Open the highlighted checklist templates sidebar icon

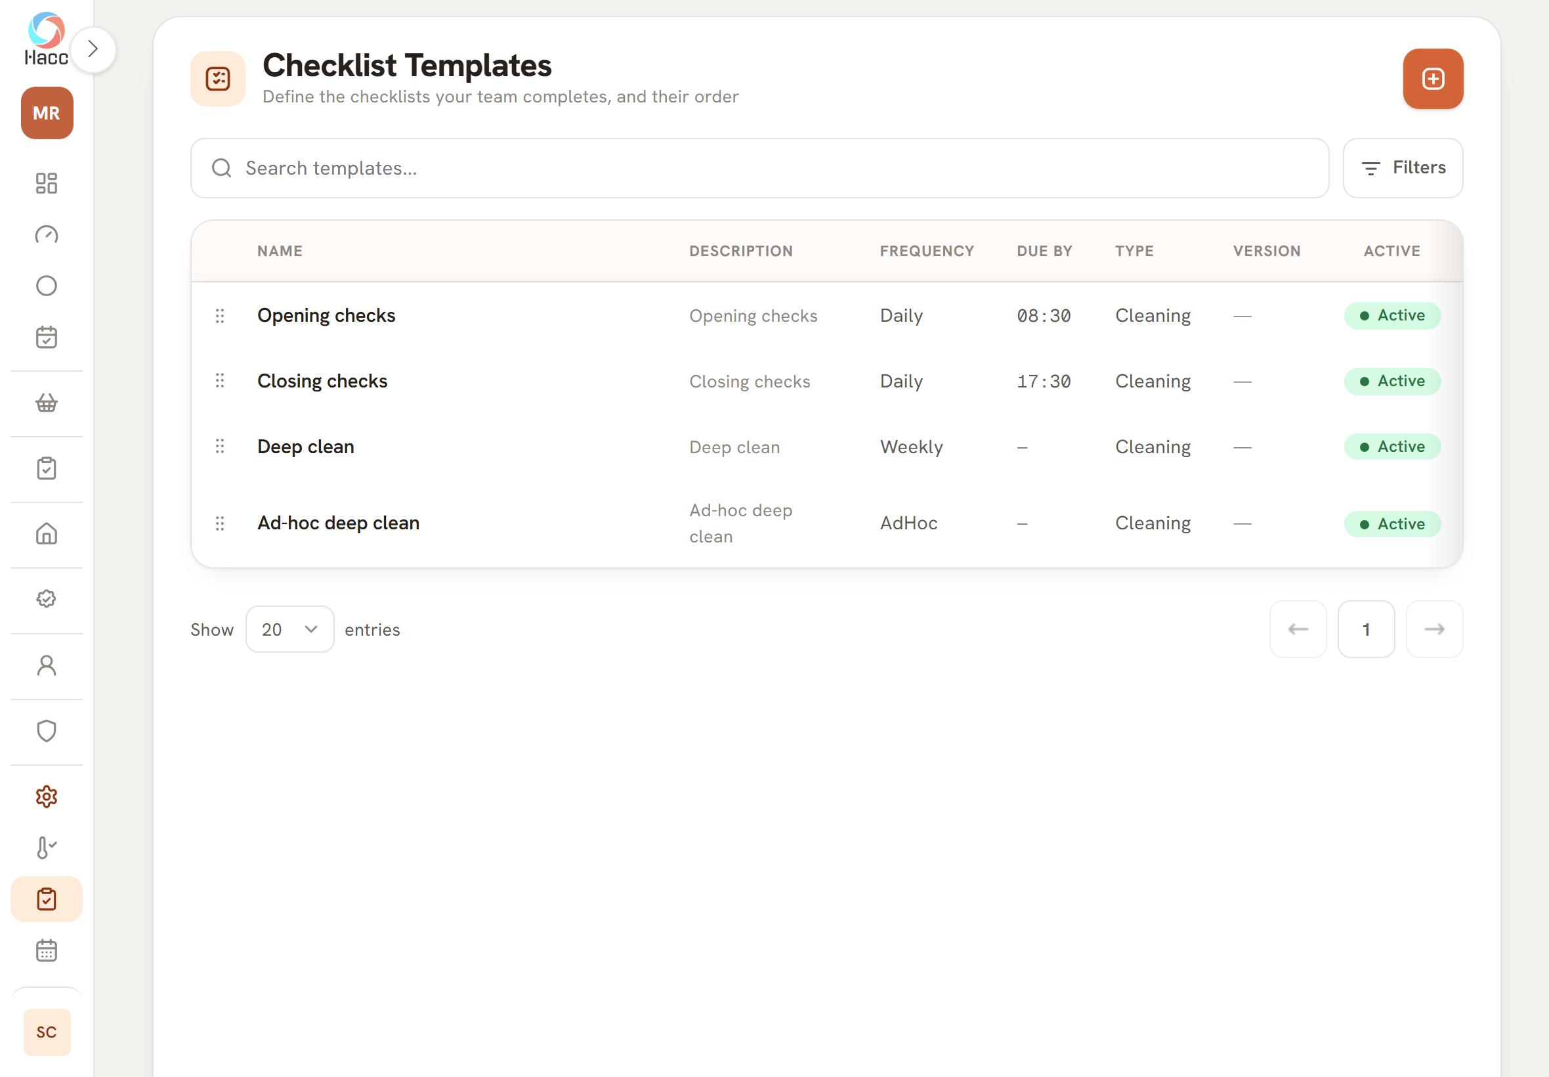[47, 899]
